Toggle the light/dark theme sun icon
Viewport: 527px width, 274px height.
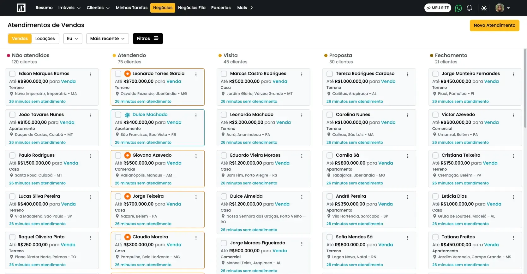[x=484, y=8]
